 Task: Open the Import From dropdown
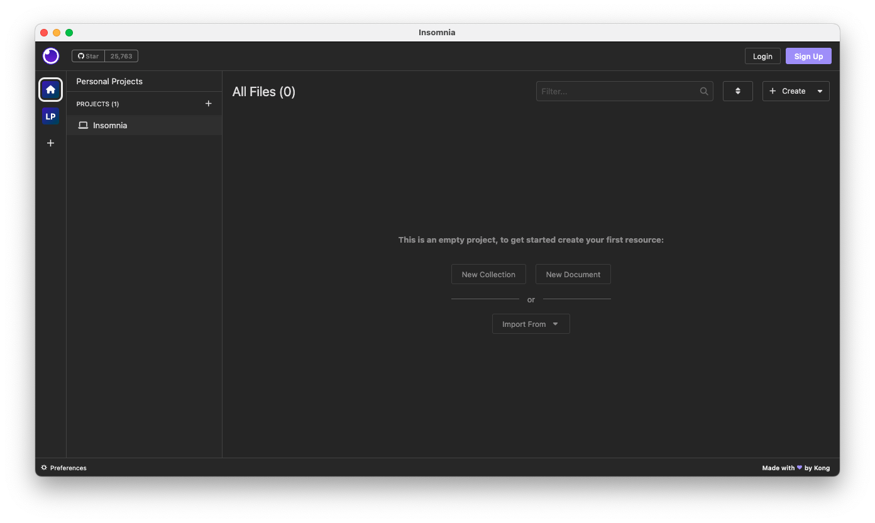coord(531,324)
